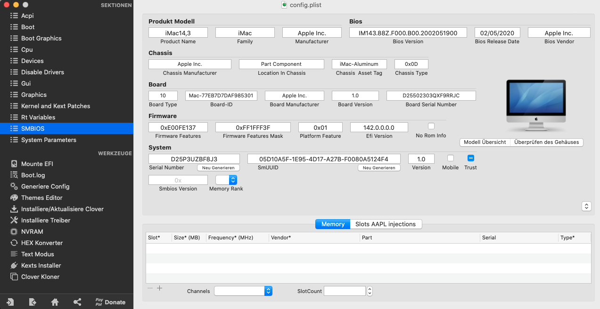Open the Memory Rank dropdown

pos(226,180)
